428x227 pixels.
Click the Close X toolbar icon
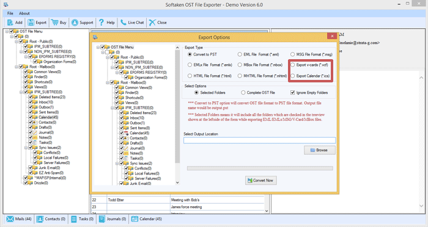[x=152, y=23]
